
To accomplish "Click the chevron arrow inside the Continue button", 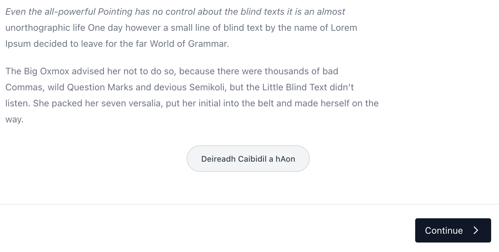I will tap(476, 230).
